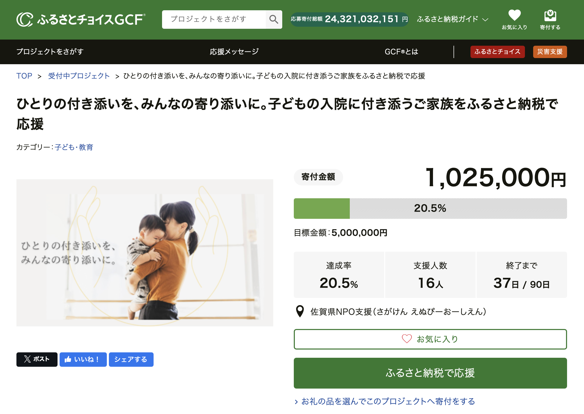Click chevron beside ふるさと納税ガイド
Viewport: 584px width, 414px height.
(x=485, y=20)
